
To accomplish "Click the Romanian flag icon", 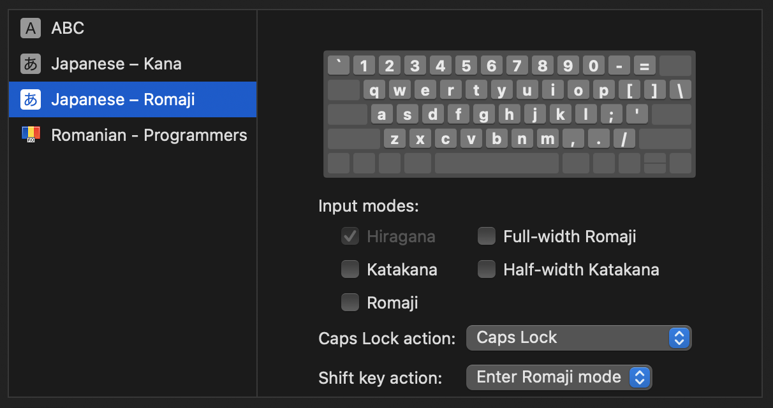I will pyautogui.click(x=30, y=135).
